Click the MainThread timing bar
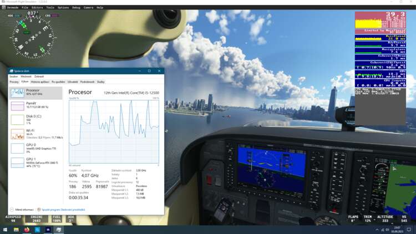 [x=381, y=37]
